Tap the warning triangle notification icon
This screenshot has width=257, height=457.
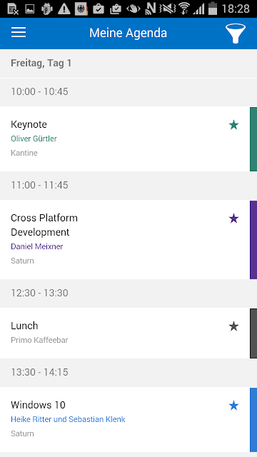pos(64,9)
